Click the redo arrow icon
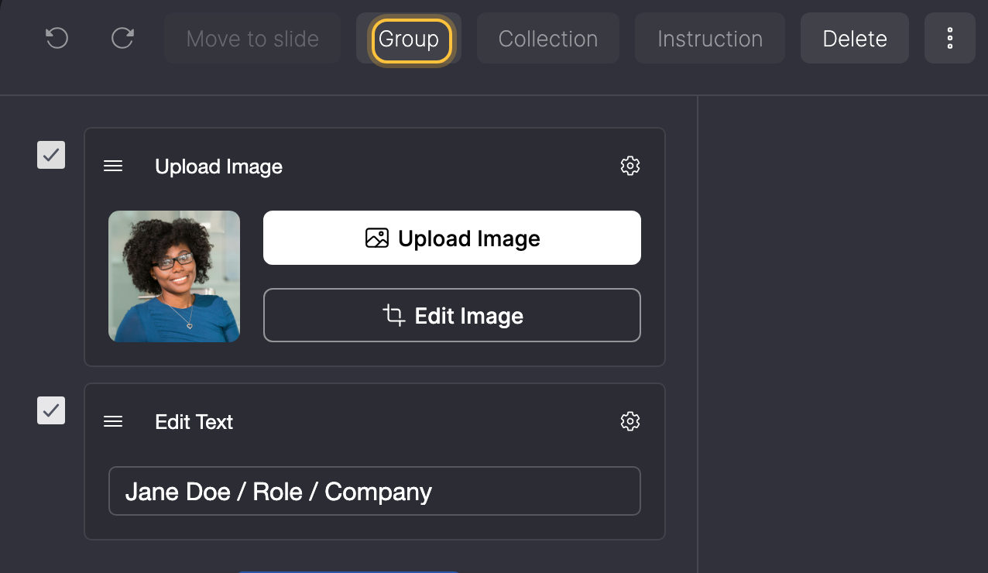 click(123, 38)
